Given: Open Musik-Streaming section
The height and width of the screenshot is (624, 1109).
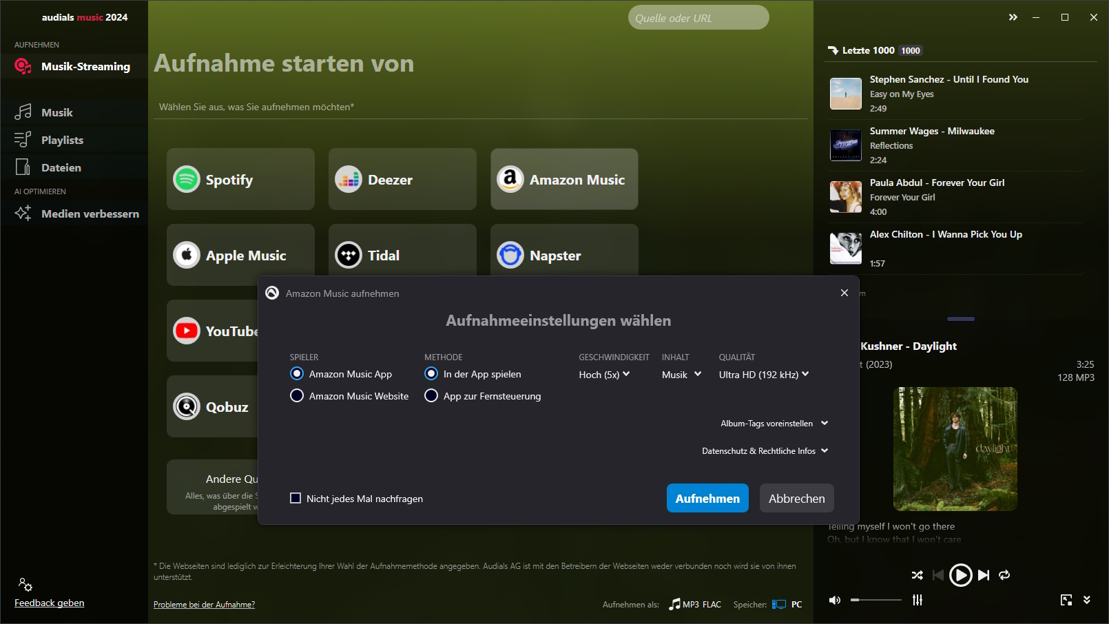Looking at the screenshot, I should [x=74, y=66].
